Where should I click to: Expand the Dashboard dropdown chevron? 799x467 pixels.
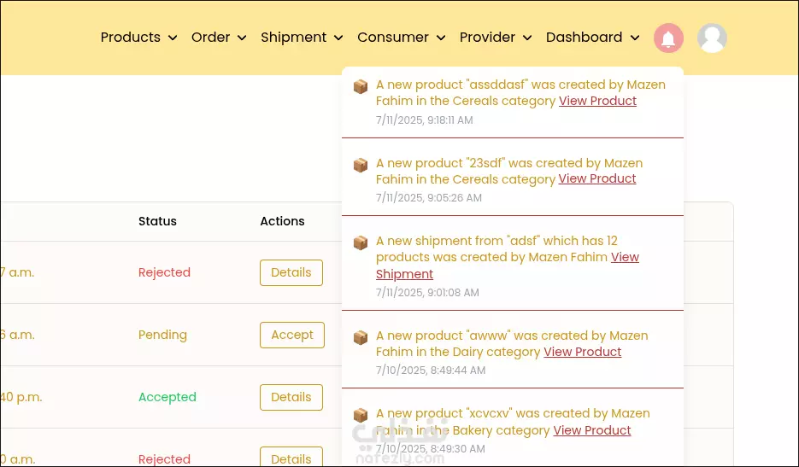[x=635, y=38]
